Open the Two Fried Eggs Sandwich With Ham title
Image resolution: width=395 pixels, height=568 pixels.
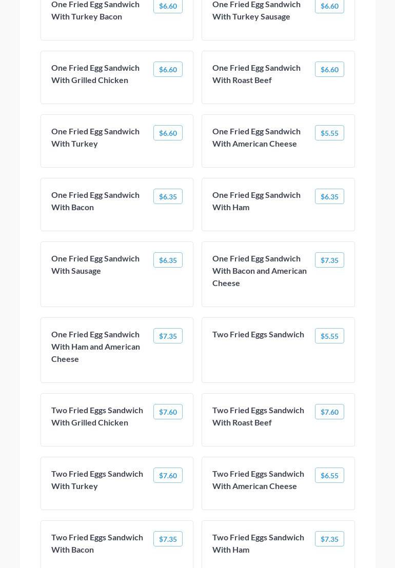258,543
